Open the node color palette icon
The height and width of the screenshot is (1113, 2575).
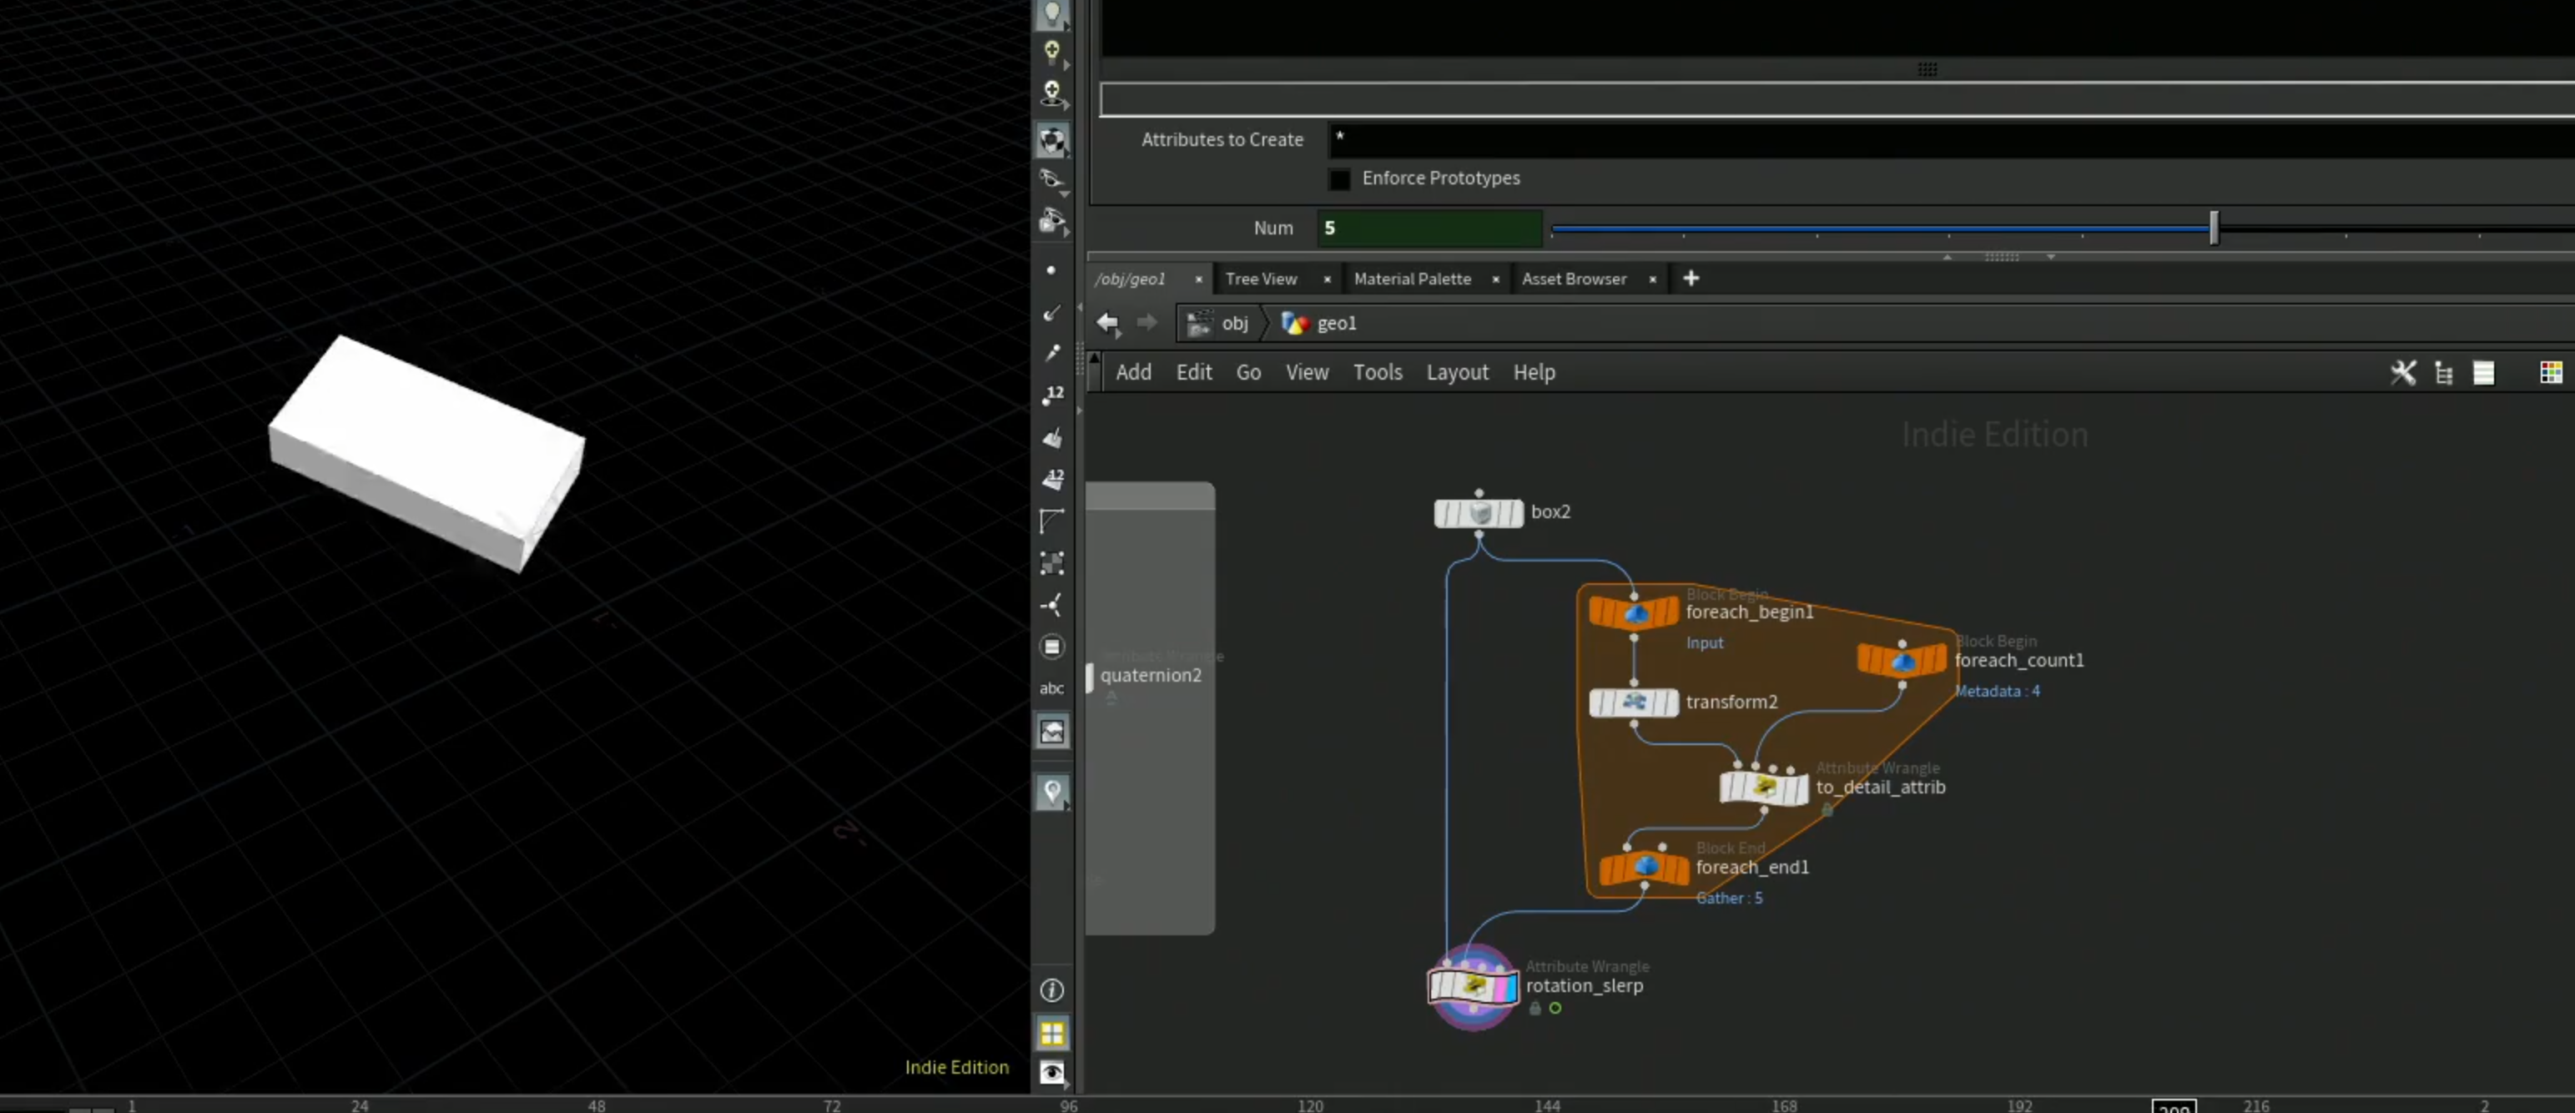(x=2550, y=373)
